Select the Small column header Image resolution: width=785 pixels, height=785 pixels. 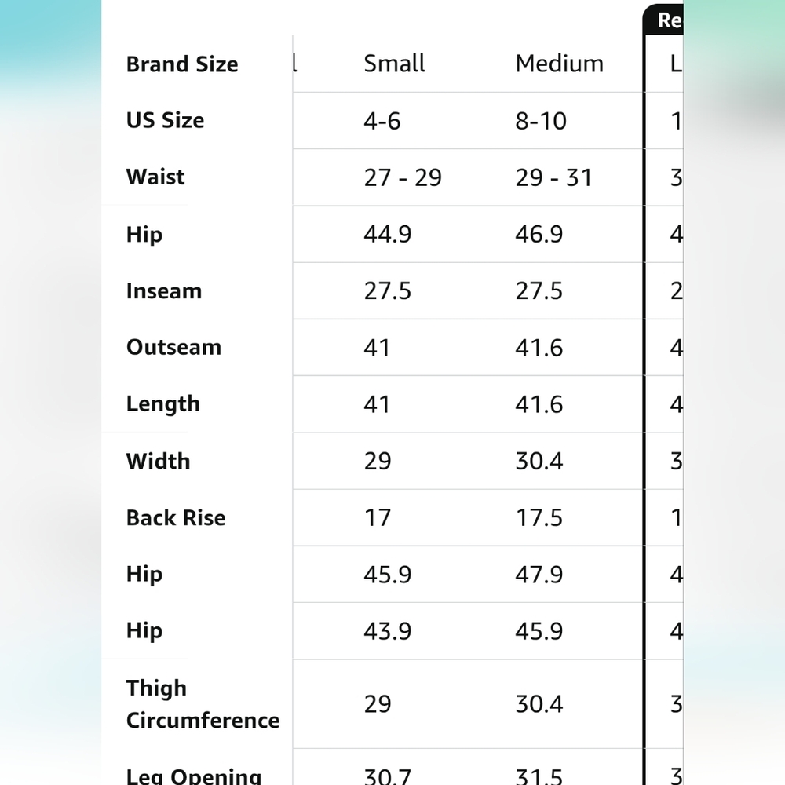394,64
